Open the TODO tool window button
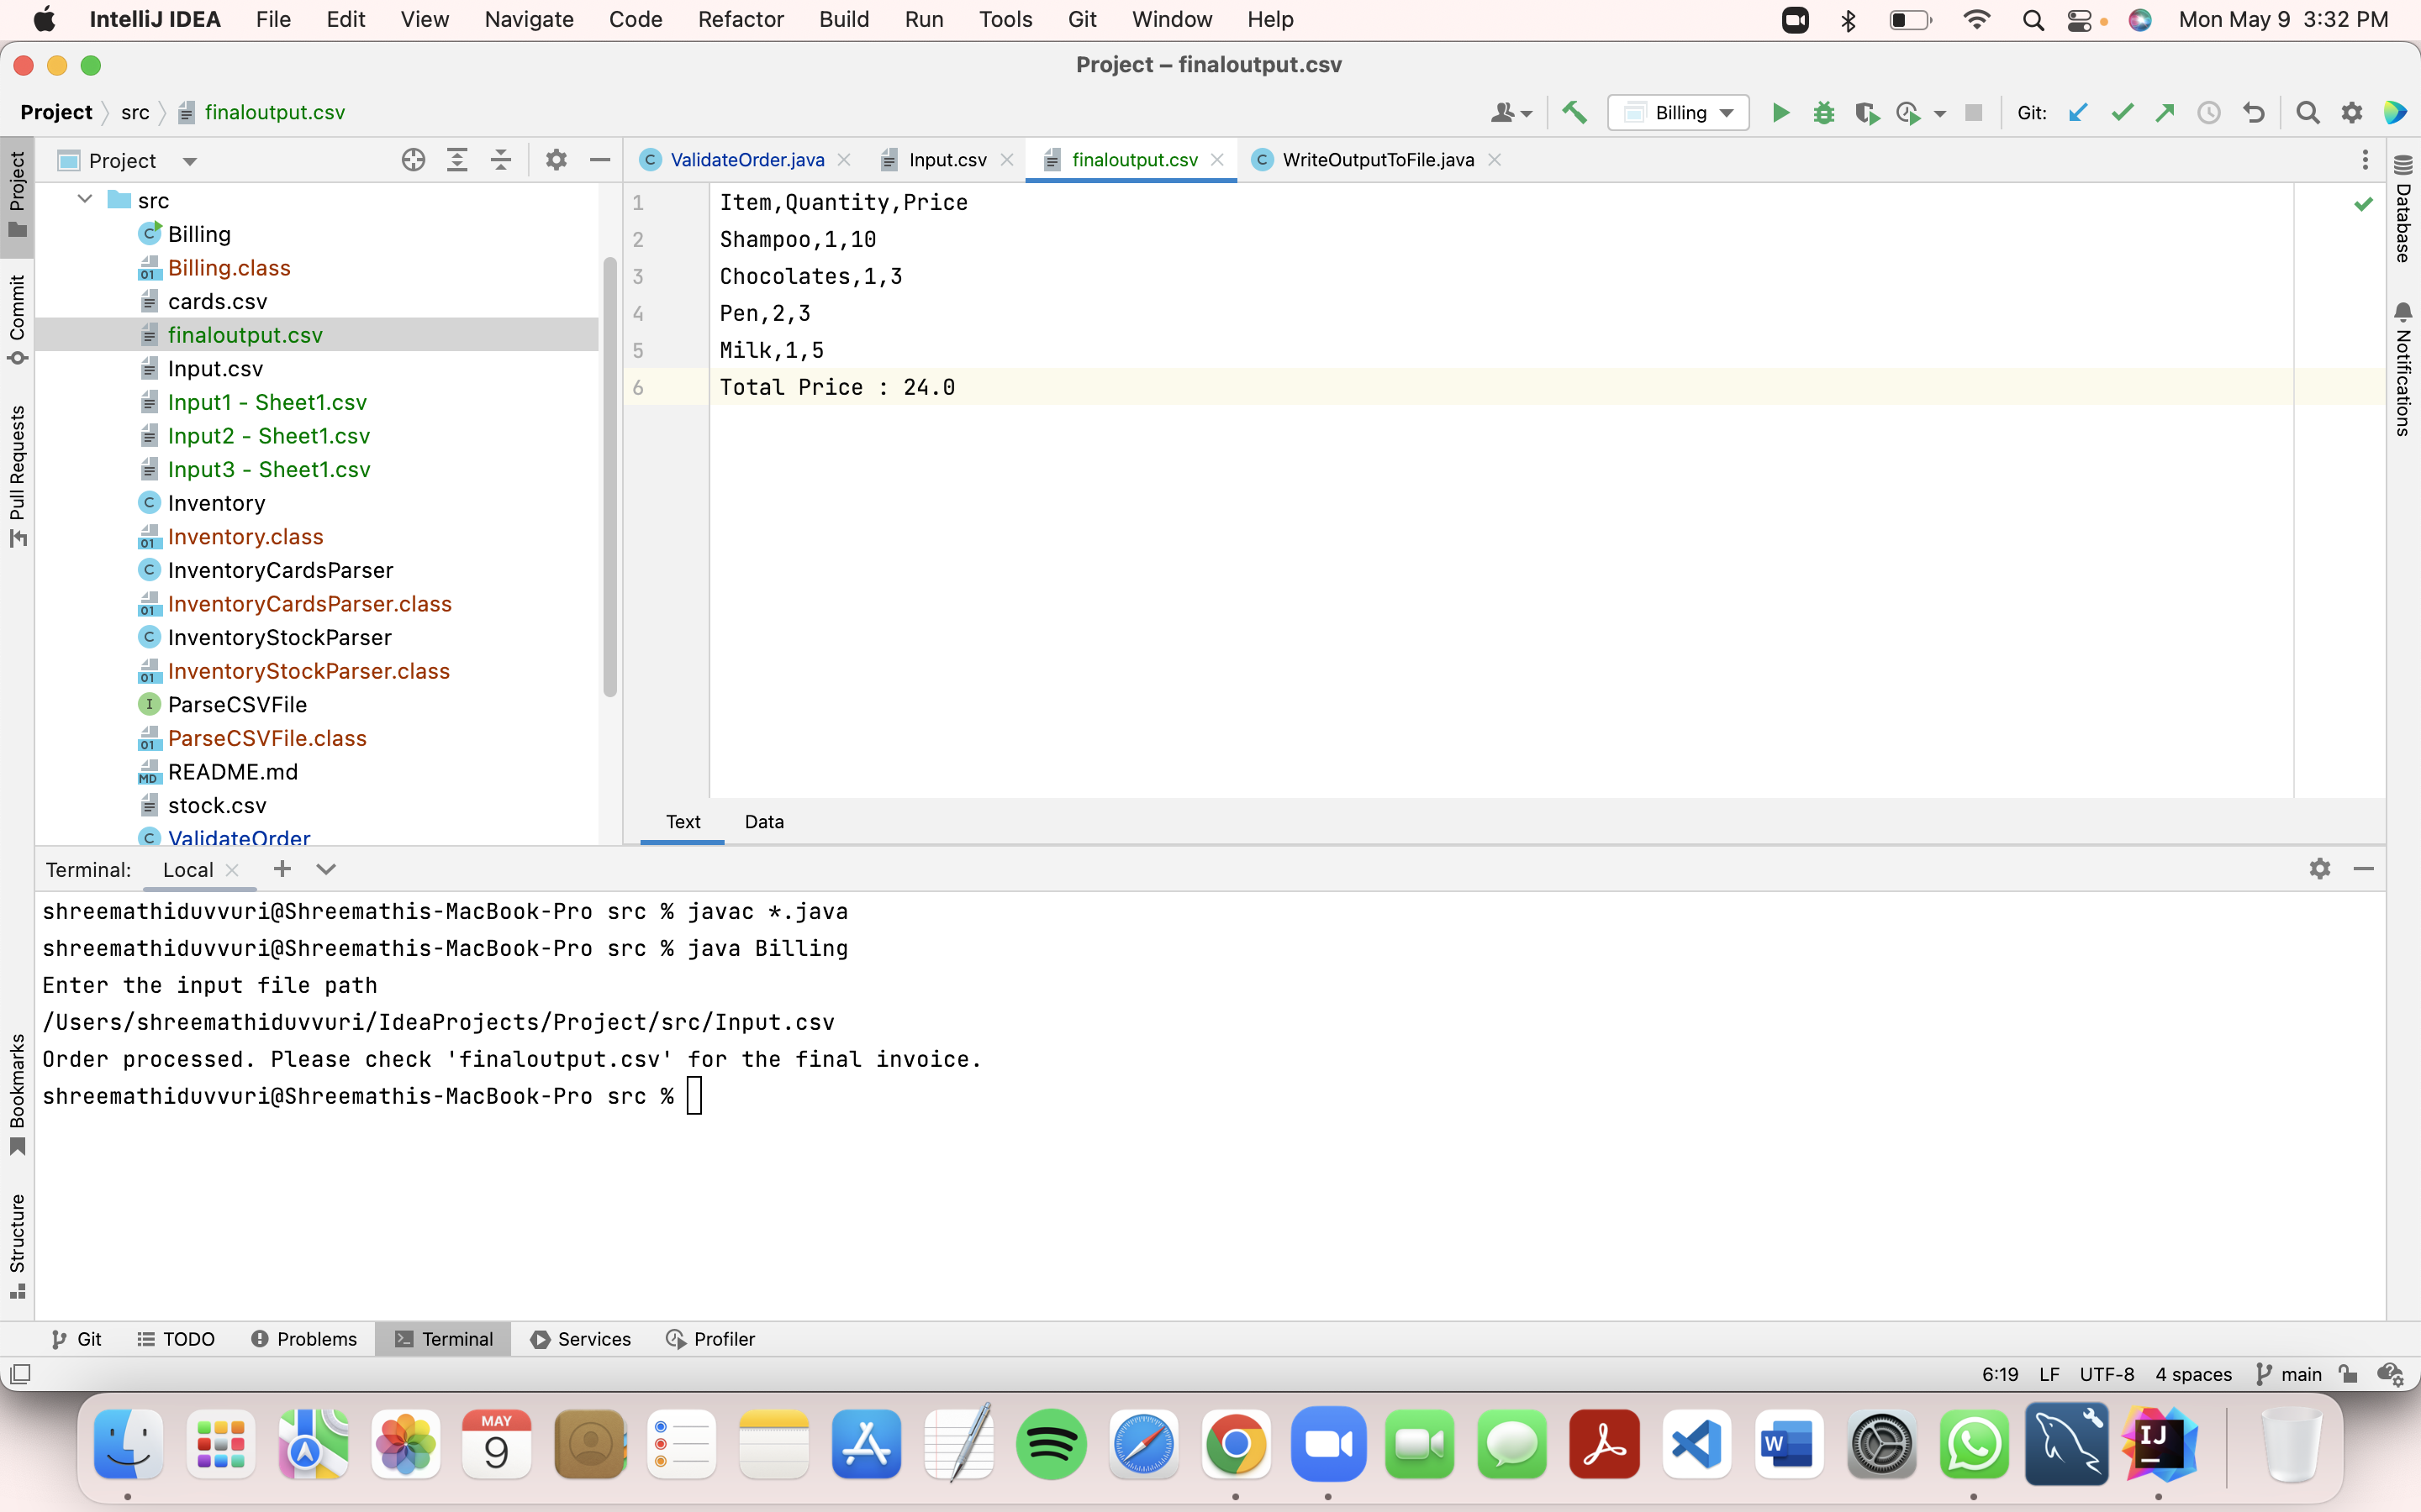This screenshot has width=2421, height=1512. [x=176, y=1339]
